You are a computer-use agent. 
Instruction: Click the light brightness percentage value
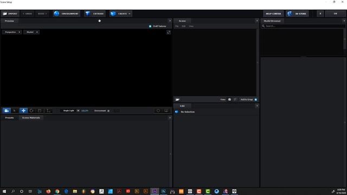coord(85,110)
